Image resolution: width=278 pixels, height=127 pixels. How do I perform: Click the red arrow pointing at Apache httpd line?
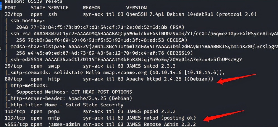(236, 78)
